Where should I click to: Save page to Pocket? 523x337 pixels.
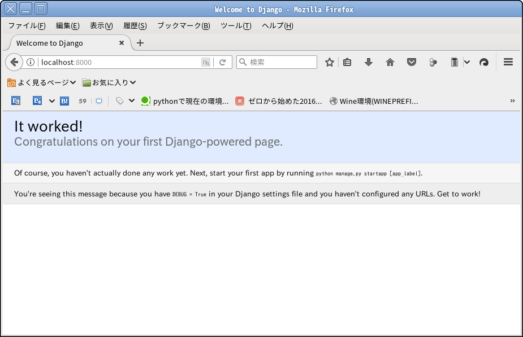(412, 62)
